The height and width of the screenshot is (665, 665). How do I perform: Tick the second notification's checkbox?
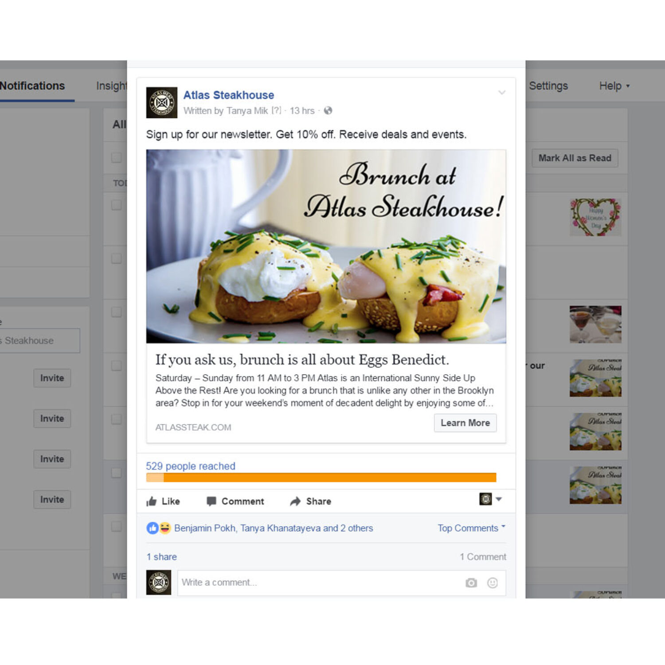pyautogui.click(x=117, y=258)
